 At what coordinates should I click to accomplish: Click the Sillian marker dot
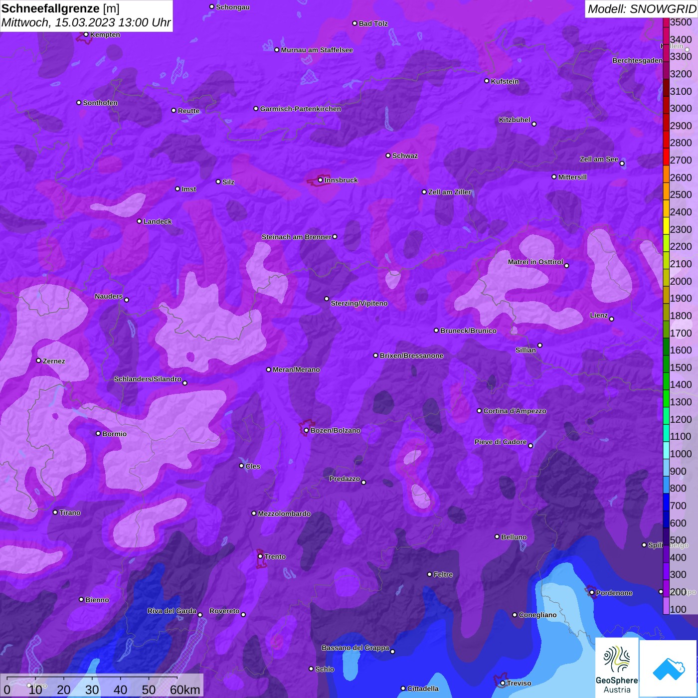click(540, 345)
